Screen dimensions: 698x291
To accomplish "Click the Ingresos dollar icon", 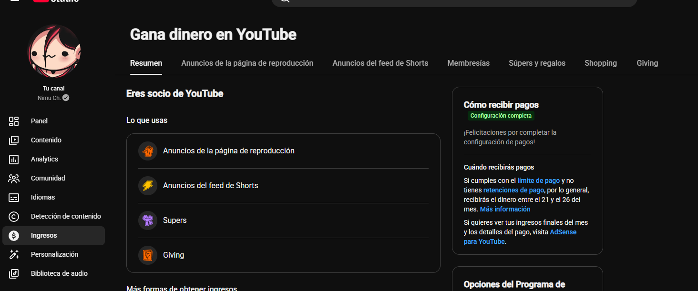I will click(x=14, y=235).
